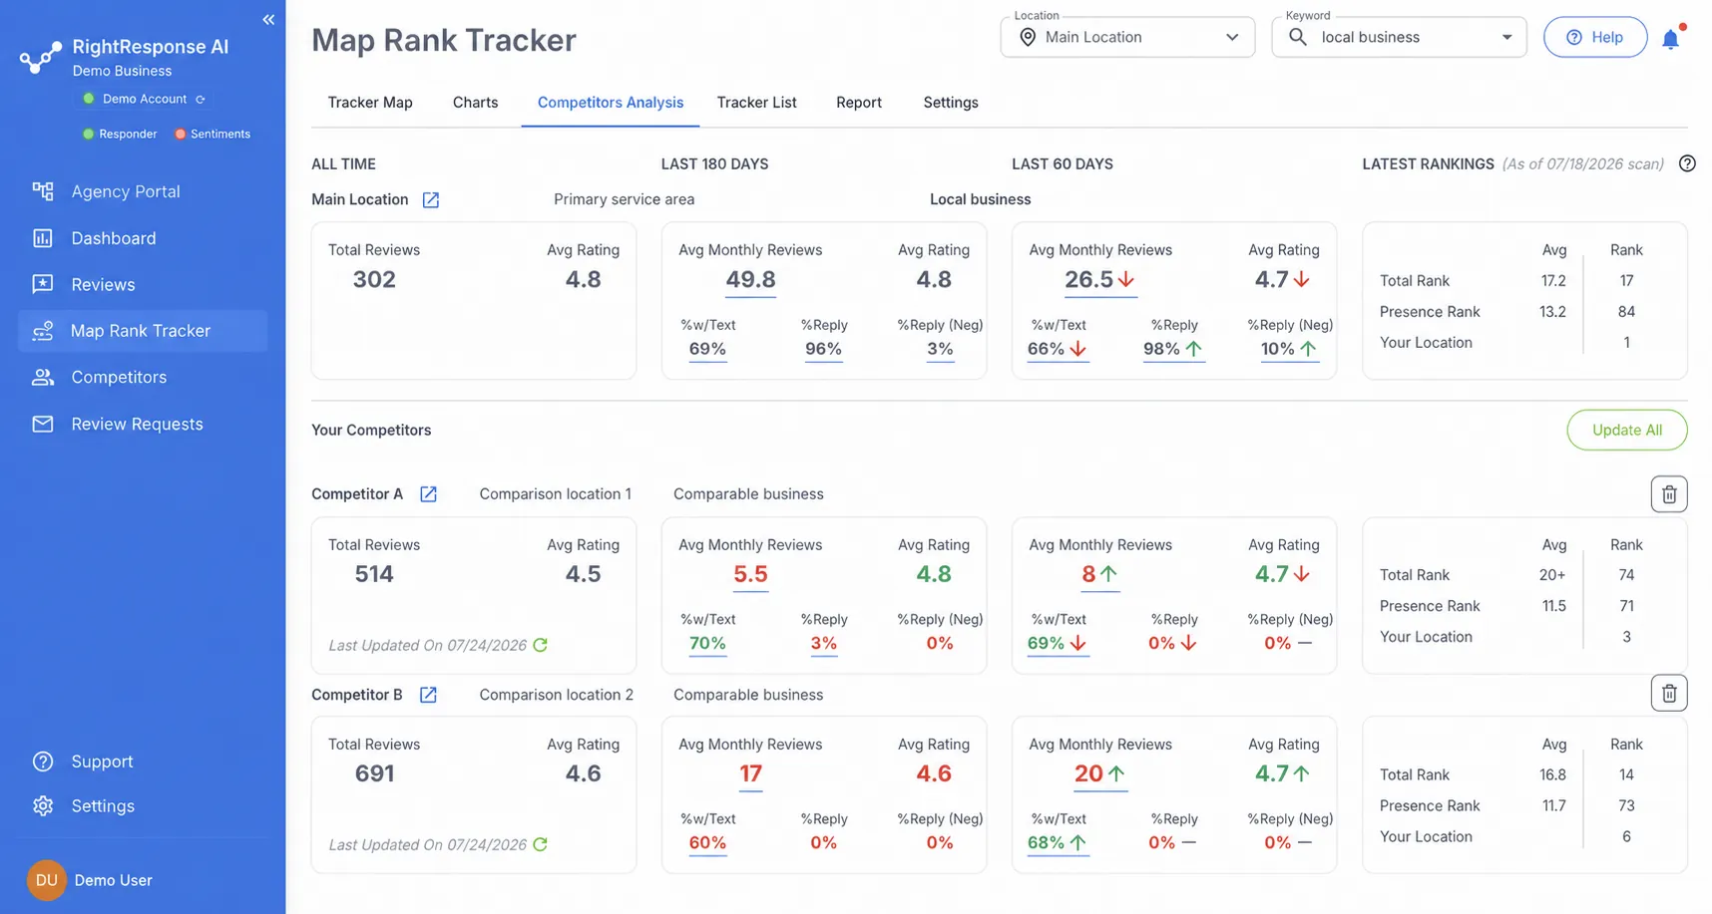Switch to Tracker List tab
1712x914 pixels.
click(x=756, y=103)
